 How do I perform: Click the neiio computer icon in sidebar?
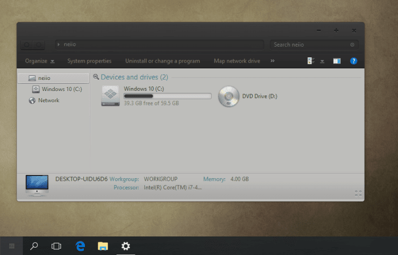click(32, 78)
